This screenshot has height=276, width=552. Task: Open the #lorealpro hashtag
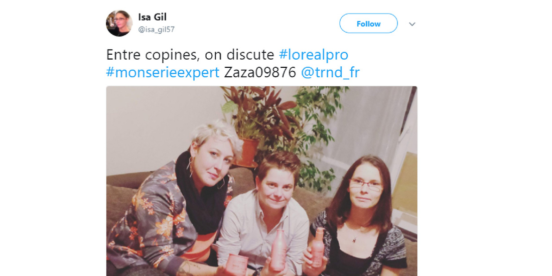(313, 55)
